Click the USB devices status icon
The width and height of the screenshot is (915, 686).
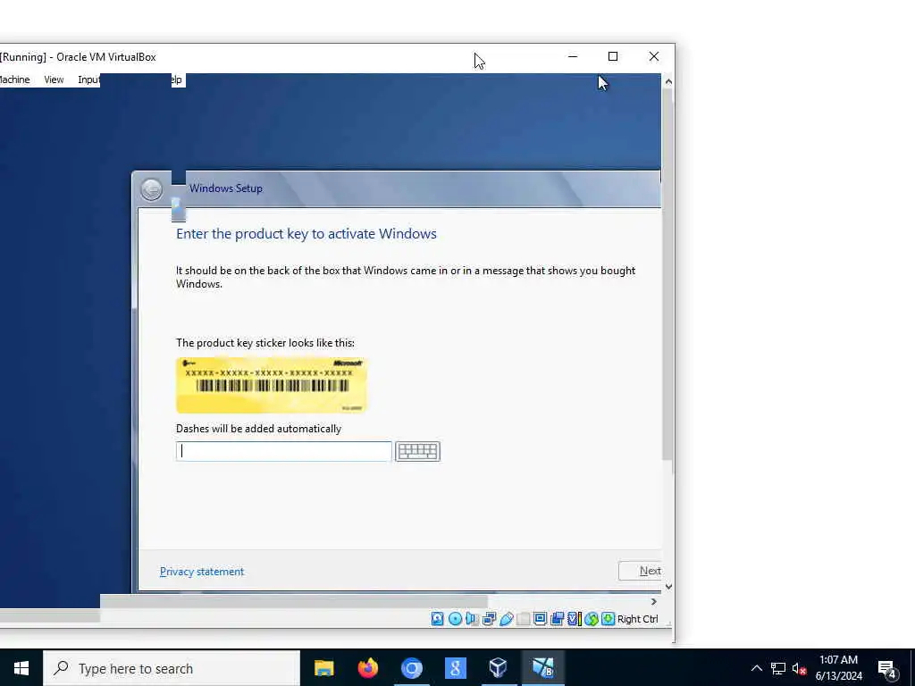coord(506,619)
